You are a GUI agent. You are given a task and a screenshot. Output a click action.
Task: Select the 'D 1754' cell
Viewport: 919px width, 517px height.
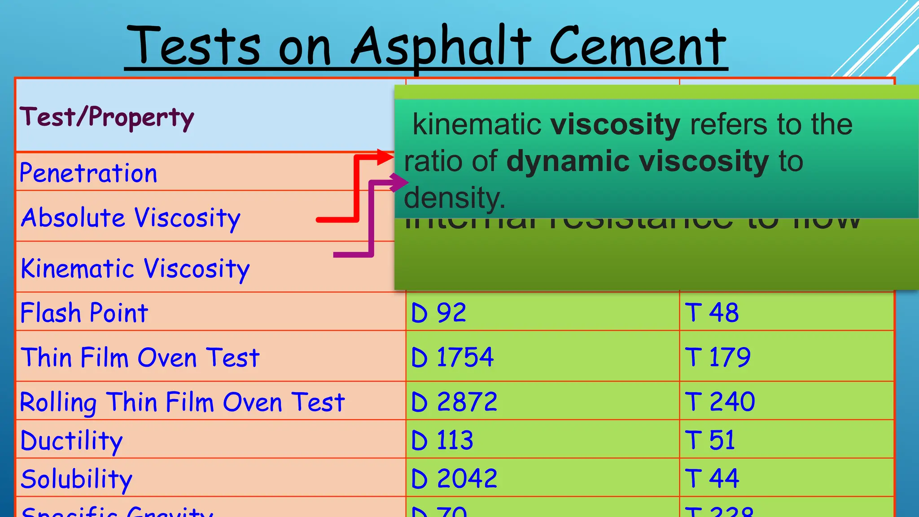tap(543, 356)
